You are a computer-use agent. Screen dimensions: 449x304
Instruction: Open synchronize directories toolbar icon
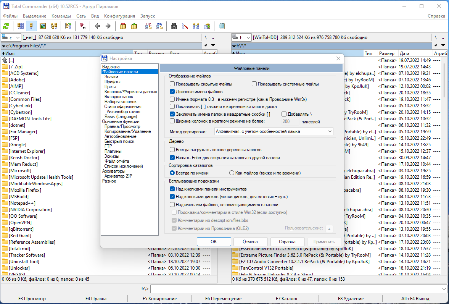[196, 26]
